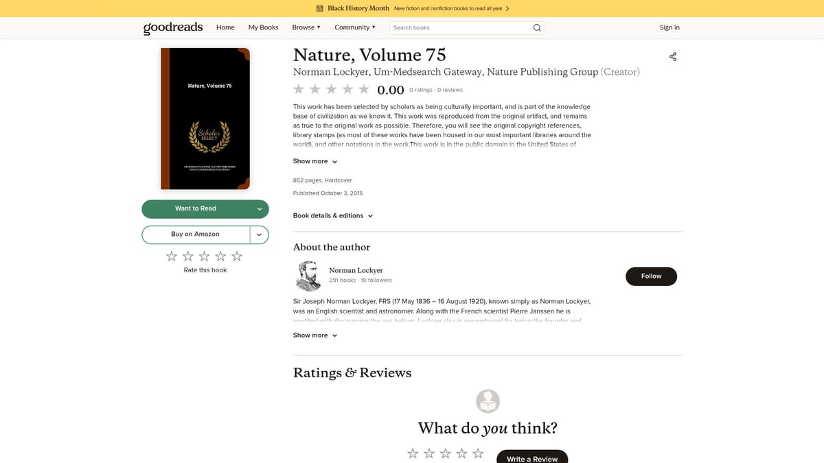The width and height of the screenshot is (824, 463).
Task: Go to Home in the navigation bar
Action: click(225, 27)
